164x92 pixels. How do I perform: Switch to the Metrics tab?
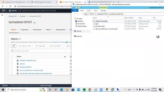tap(48, 30)
